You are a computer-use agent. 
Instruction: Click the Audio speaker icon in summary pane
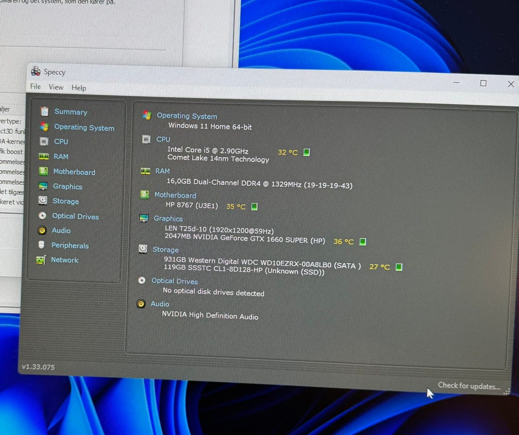point(141,304)
